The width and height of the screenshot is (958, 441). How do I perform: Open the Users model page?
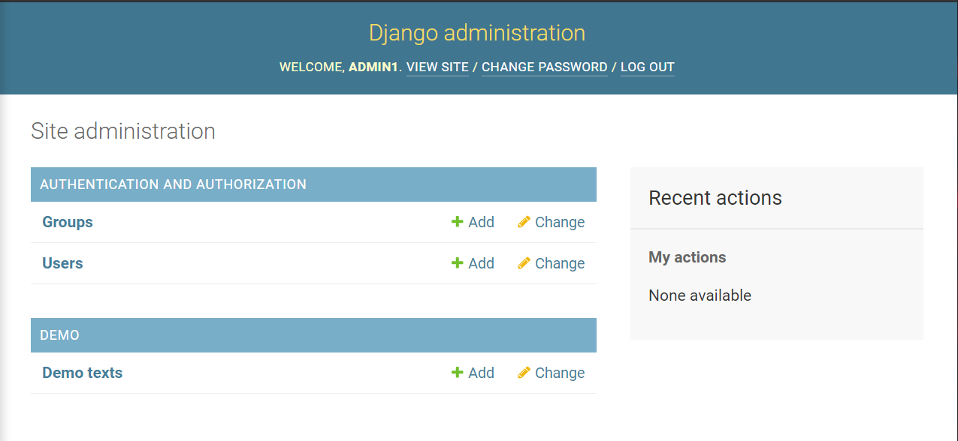click(62, 263)
